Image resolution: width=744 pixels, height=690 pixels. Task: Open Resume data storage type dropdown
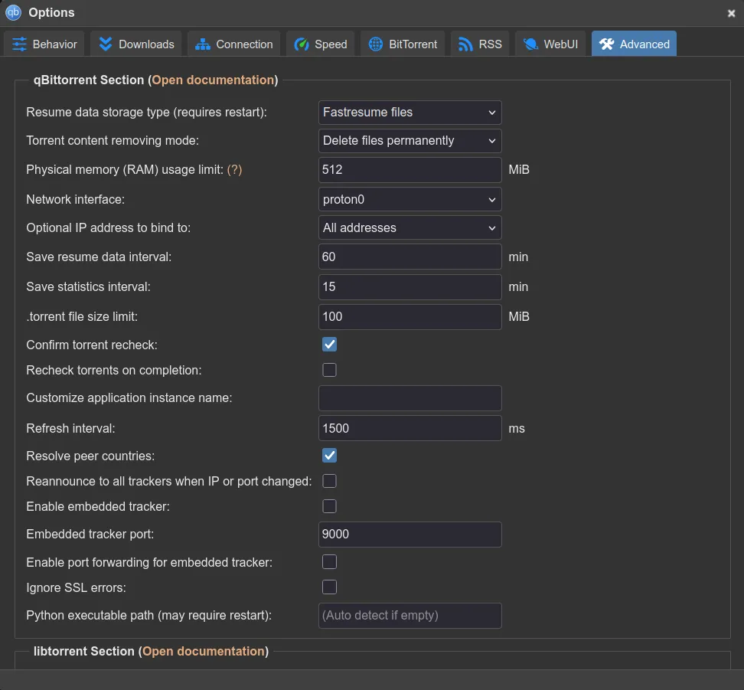[410, 113]
